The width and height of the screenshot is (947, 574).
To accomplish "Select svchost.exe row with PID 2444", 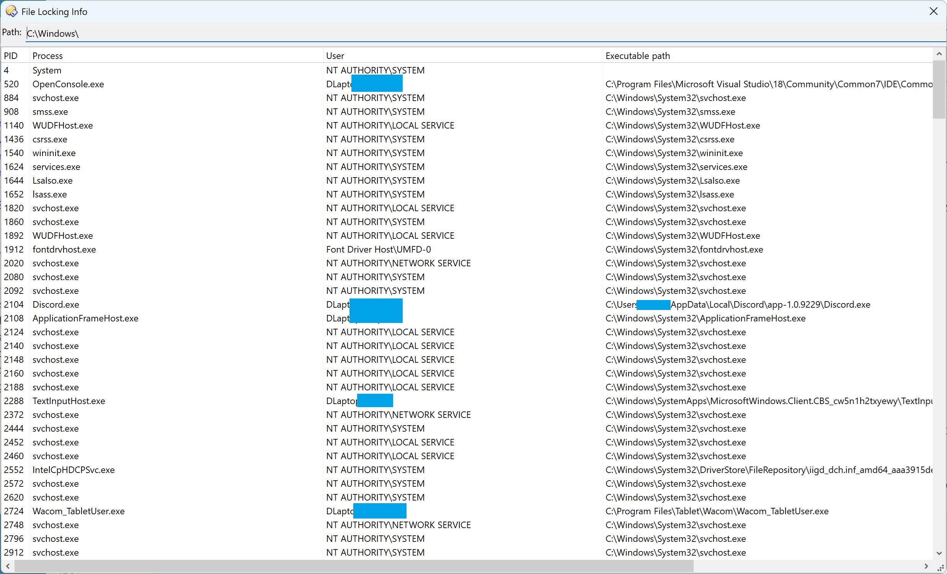I will pyautogui.click(x=467, y=429).
